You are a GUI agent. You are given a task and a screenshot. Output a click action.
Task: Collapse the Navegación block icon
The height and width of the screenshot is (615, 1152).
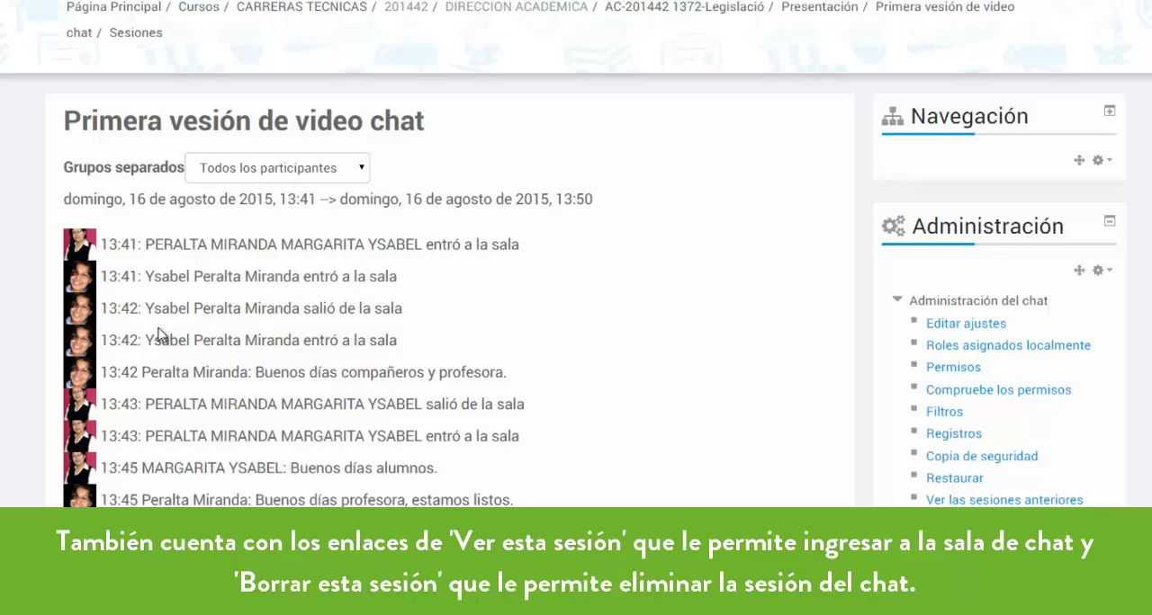pyautogui.click(x=1110, y=111)
